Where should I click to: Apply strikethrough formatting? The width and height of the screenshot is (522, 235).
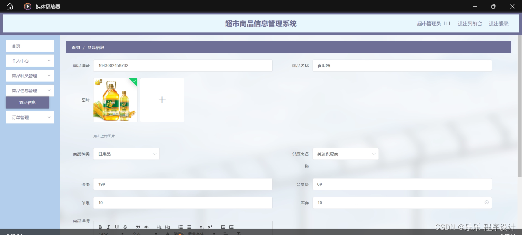[125, 227]
